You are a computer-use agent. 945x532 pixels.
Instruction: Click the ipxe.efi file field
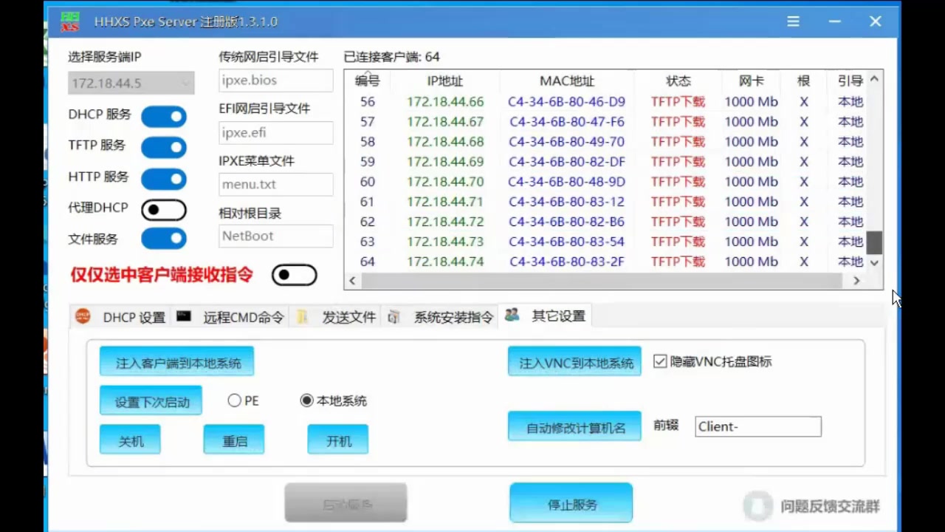(276, 133)
